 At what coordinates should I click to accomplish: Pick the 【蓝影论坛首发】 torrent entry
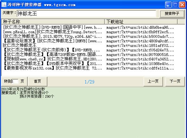tap(52, 41)
